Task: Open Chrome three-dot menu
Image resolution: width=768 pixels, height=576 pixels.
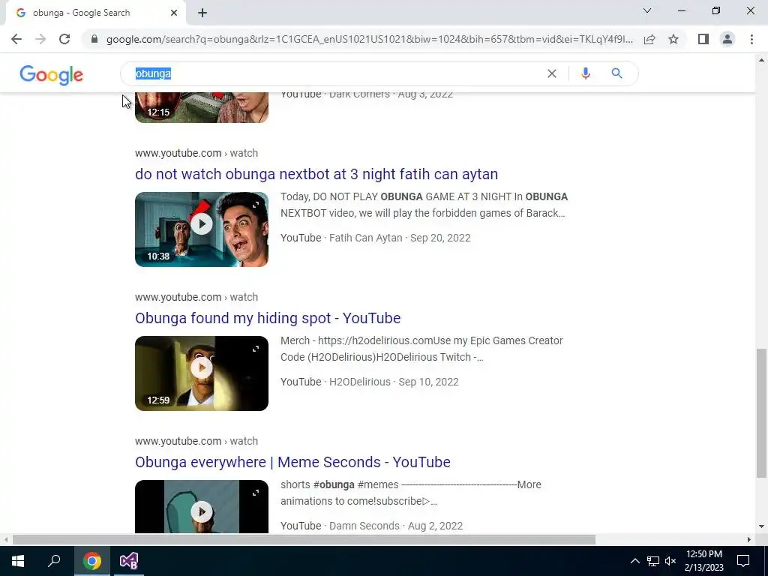Action: coord(751,39)
